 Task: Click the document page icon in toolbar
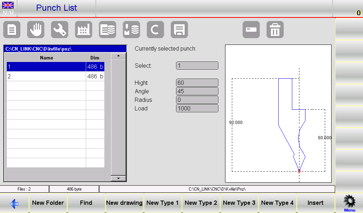point(12,30)
